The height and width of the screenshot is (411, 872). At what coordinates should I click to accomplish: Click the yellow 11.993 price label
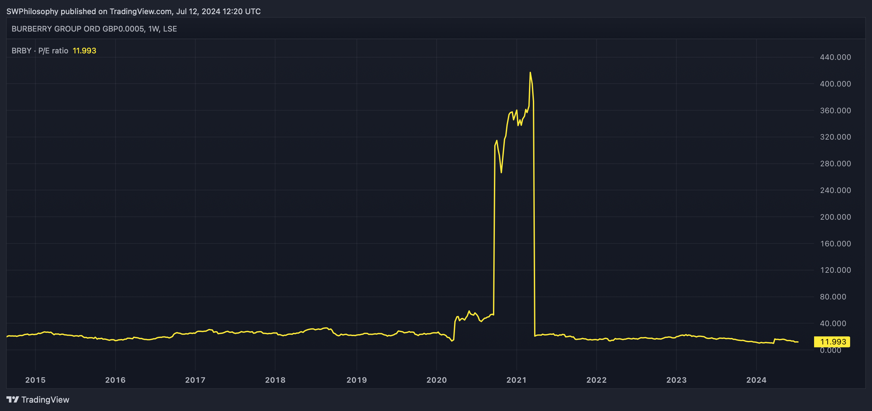[832, 342]
